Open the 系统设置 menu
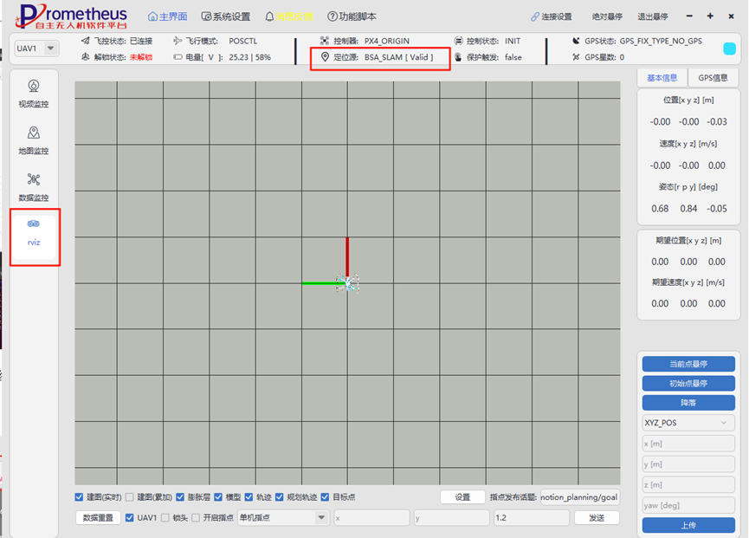Screen dimensions: 749x538 226,16
